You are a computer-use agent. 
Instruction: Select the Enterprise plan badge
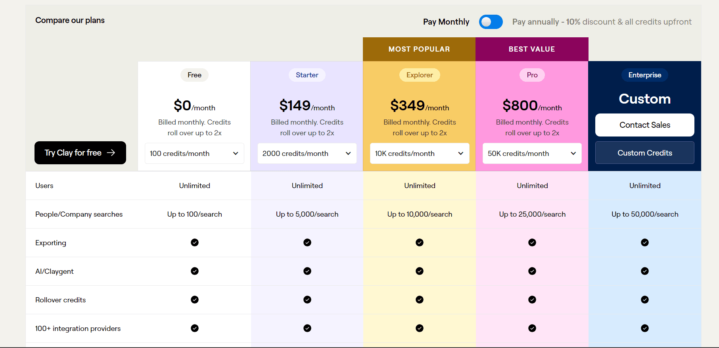[645, 75]
